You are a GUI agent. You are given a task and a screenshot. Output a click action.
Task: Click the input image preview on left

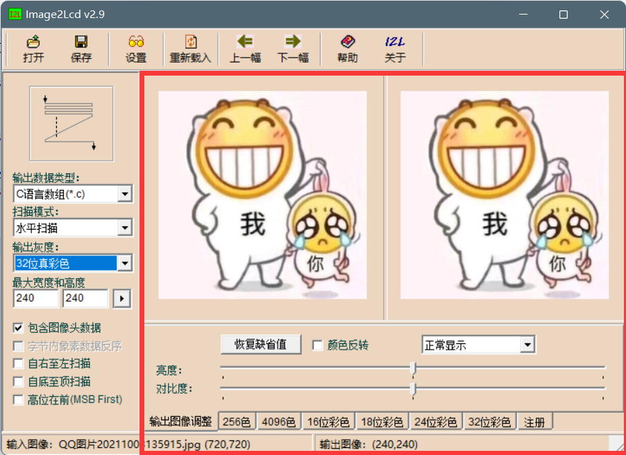tap(262, 195)
